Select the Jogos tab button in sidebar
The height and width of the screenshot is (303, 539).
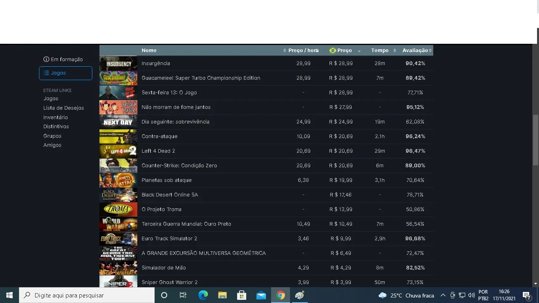click(x=66, y=73)
